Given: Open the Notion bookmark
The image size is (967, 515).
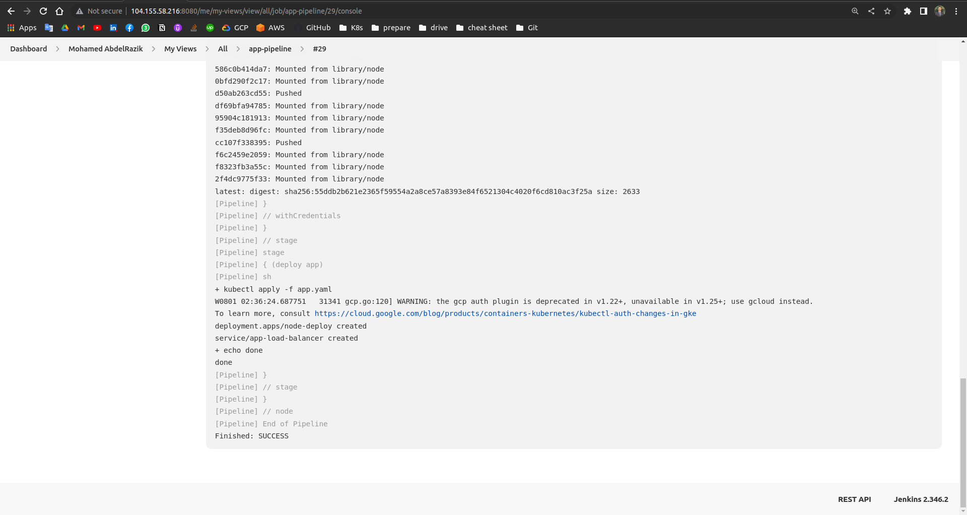Looking at the screenshot, I should (x=162, y=28).
